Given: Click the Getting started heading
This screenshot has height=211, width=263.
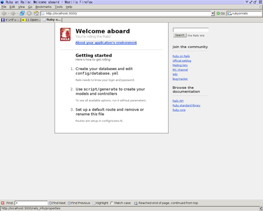Looking at the screenshot, I should (93, 55).
